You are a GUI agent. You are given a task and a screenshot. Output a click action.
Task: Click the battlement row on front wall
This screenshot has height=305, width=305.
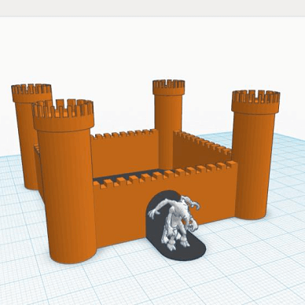click(165, 175)
